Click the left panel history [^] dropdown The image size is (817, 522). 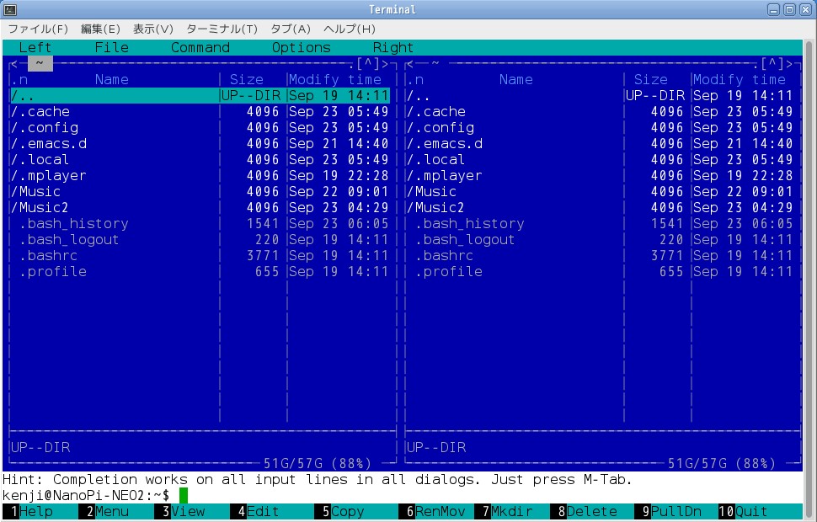(x=368, y=64)
